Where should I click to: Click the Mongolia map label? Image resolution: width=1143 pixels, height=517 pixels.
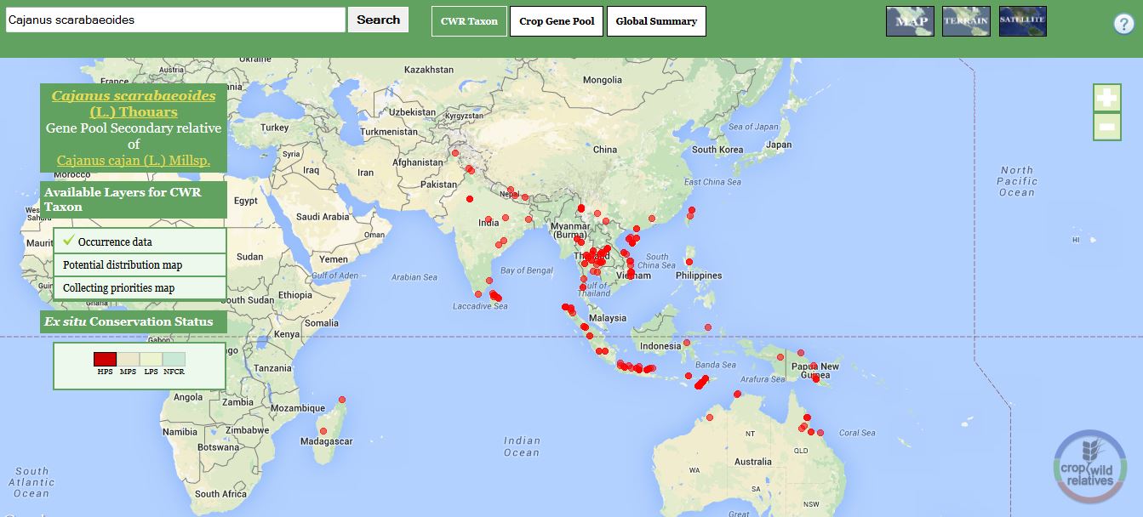[x=603, y=80]
